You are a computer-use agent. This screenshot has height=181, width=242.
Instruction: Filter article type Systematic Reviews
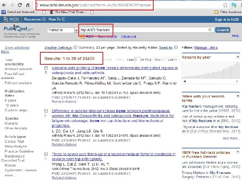click(21, 170)
